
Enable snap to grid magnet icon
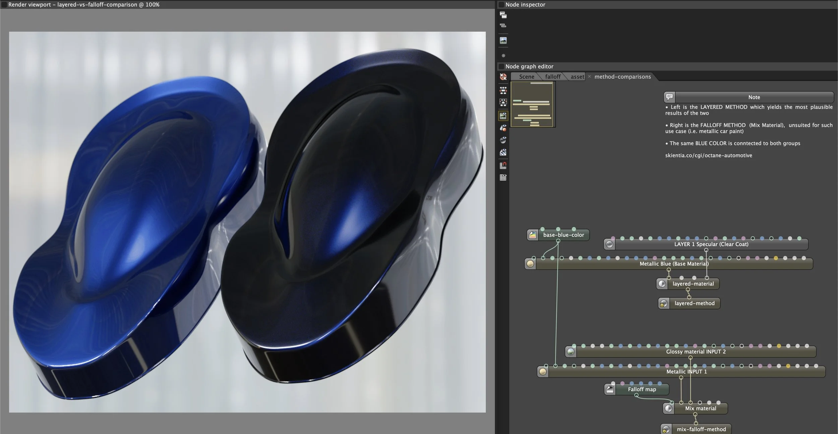click(x=503, y=165)
